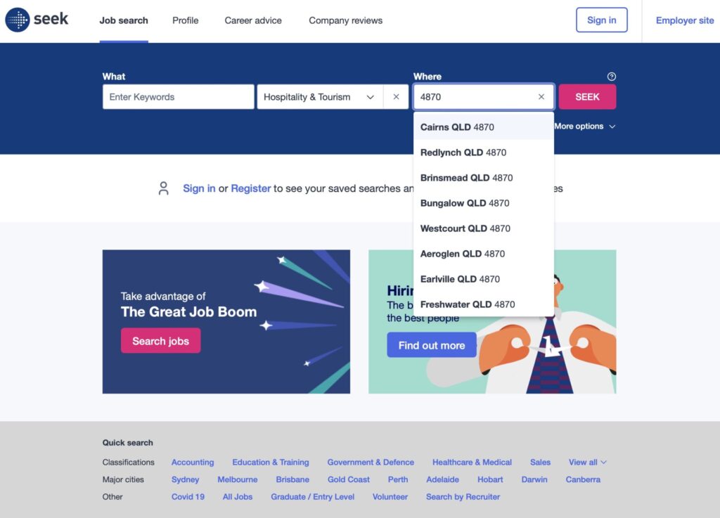The width and height of the screenshot is (720, 518).
Task: Select Freshwater QLD 4870 suggestion
Action: coord(484,304)
